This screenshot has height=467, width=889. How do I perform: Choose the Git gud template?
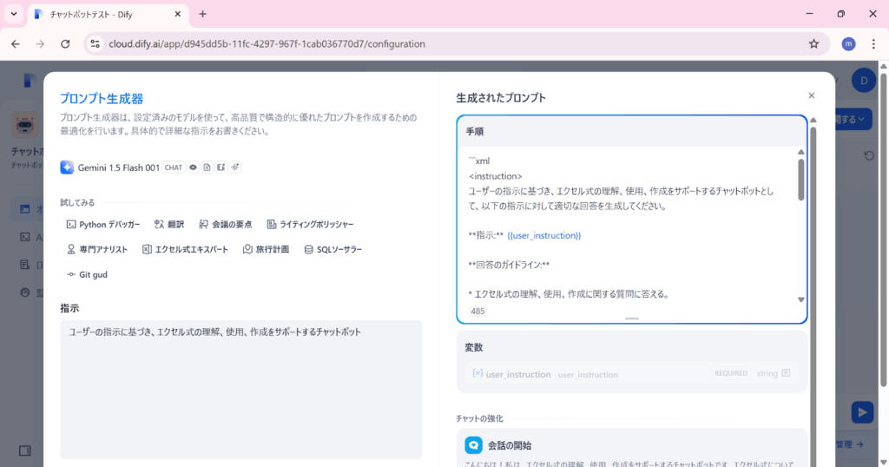[87, 274]
